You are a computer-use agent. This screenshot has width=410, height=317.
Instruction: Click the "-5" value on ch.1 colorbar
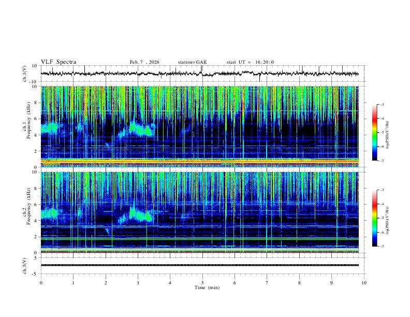point(382,133)
